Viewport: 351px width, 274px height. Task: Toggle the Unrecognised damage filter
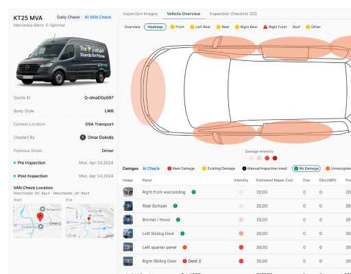pyautogui.click(x=338, y=169)
